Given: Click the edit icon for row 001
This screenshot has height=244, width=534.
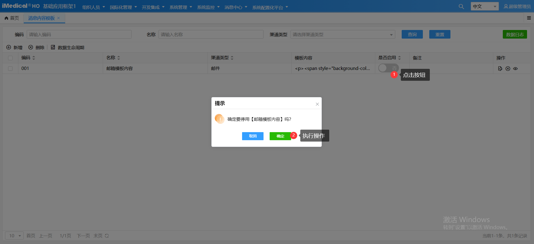Looking at the screenshot, I should tap(500, 69).
